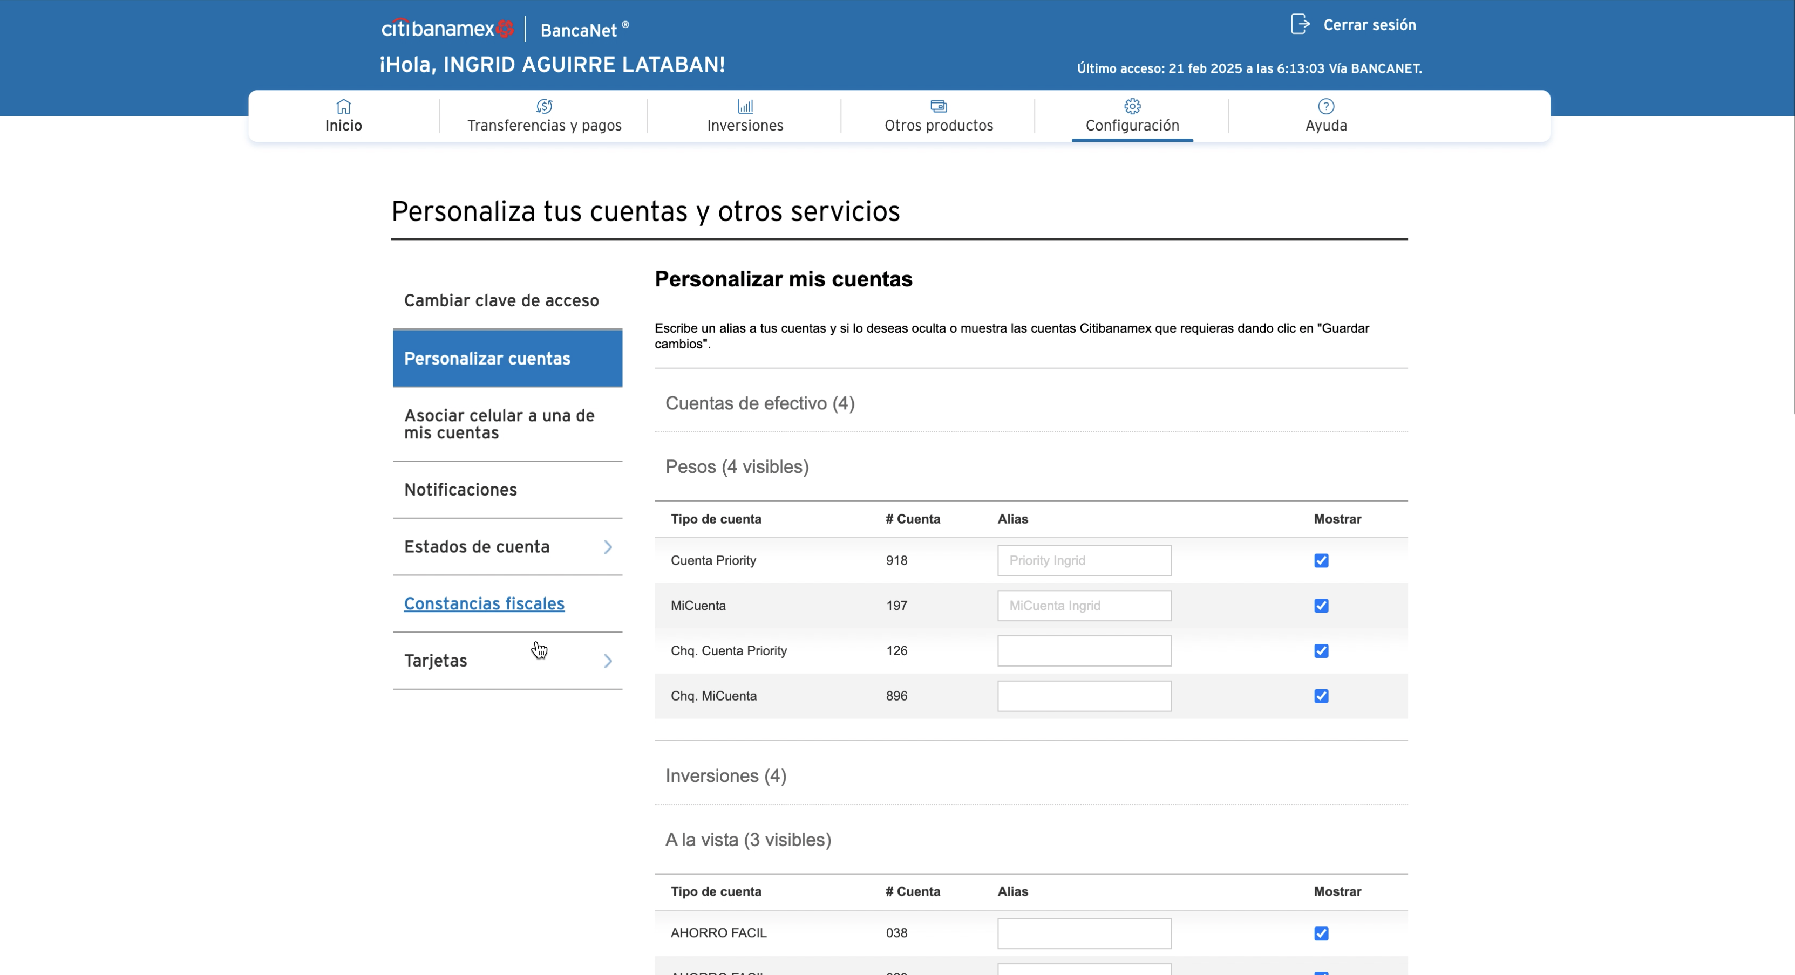Open Asociar celular a una de mis cuentas

coord(499,424)
